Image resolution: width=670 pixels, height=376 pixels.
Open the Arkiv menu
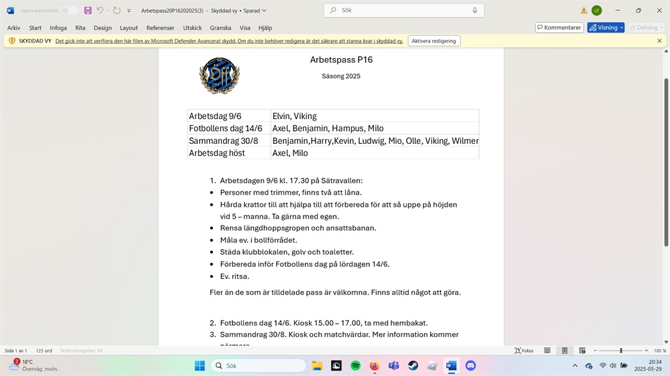(13, 28)
